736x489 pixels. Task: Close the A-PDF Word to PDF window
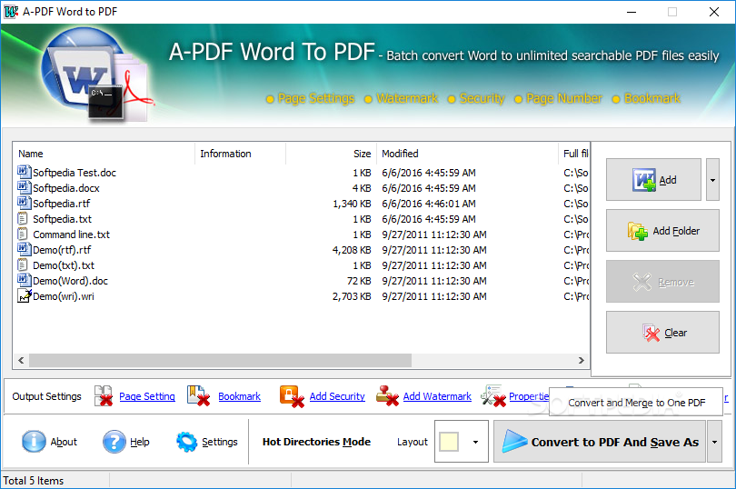coord(714,12)
